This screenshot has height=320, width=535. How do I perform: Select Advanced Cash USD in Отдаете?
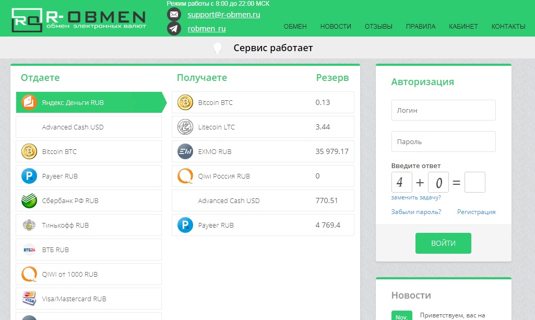click(89, 127)
